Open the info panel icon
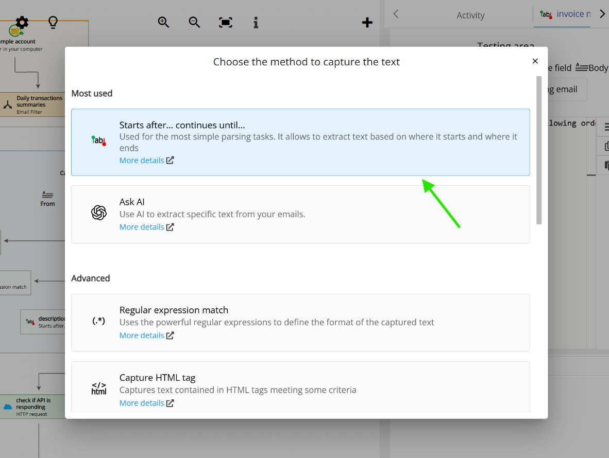 [256, 22]
